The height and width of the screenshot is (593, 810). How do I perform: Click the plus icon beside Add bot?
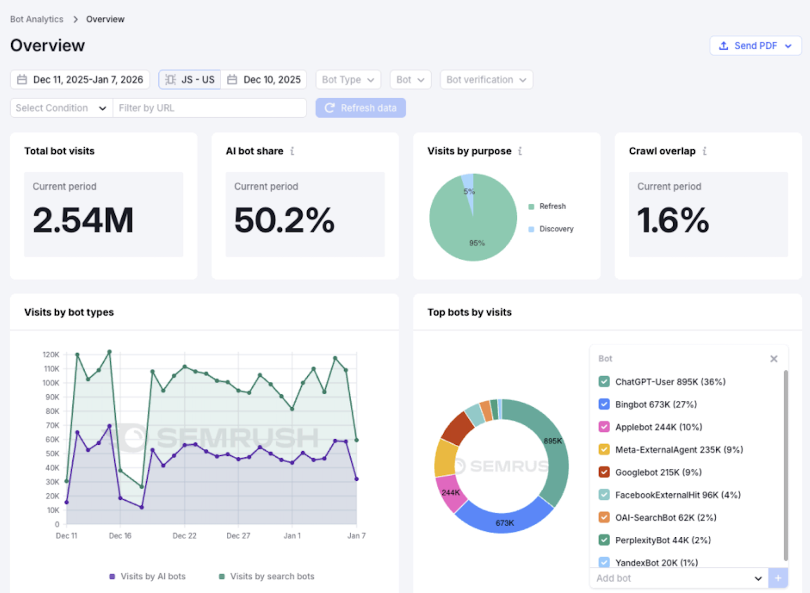(x=779, y=578)
